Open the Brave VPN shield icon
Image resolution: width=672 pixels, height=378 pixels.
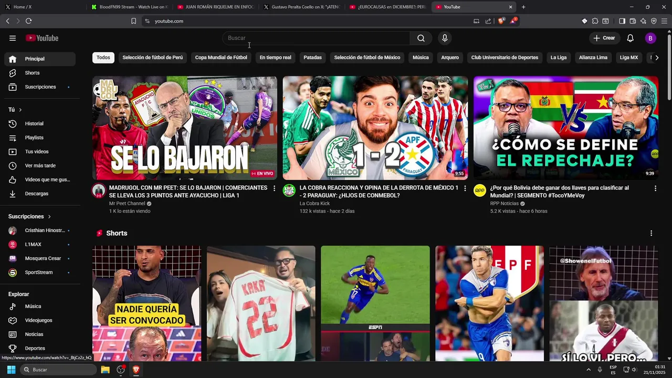(654, 21)
